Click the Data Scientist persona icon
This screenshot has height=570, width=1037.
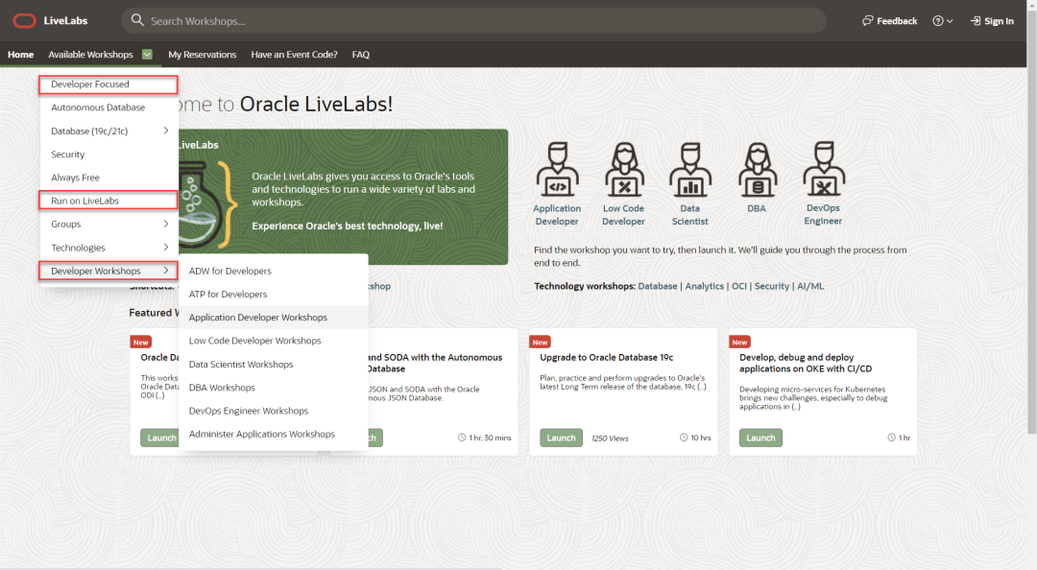(689, 169)
